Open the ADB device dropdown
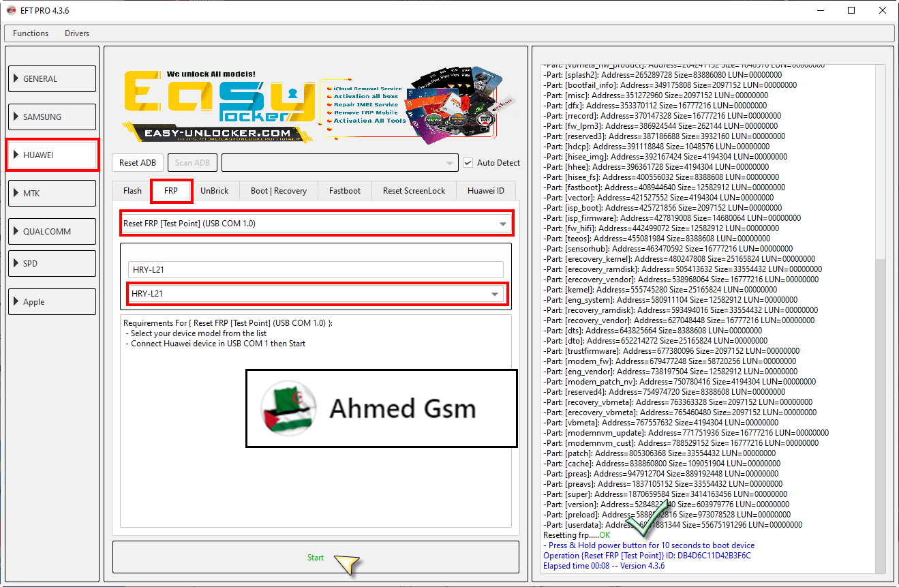Screen dimensions: 899x587 340,162
